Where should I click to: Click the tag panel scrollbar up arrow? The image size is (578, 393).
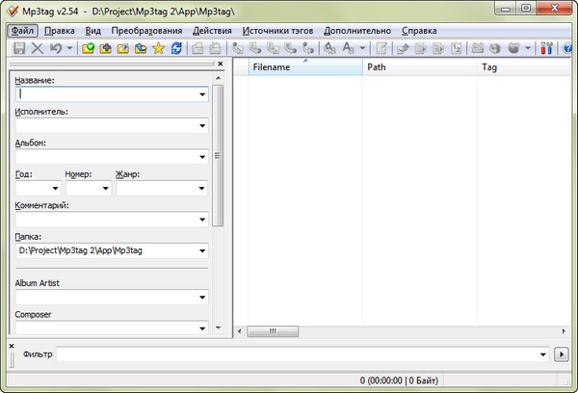(218, 78)
